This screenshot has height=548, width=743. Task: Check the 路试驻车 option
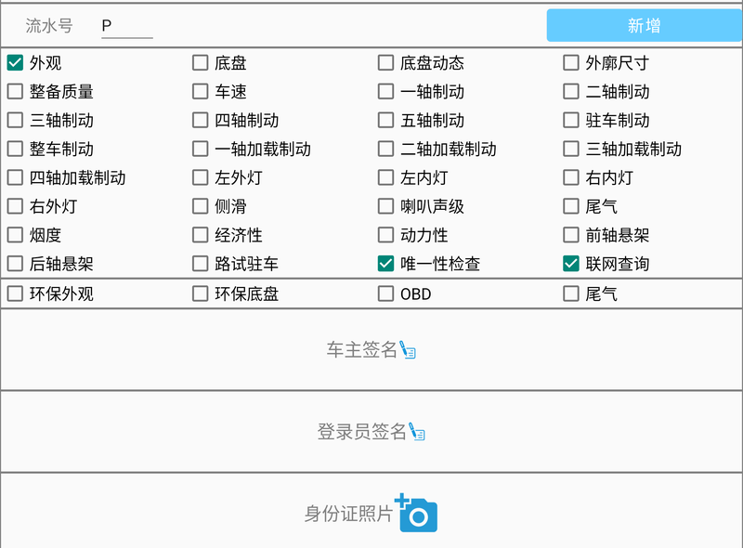coord(200,264)
